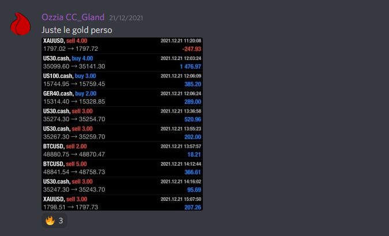
Task: Click the BTCUSD sell 2.00 trade row
Action: [x=122, y=151]
